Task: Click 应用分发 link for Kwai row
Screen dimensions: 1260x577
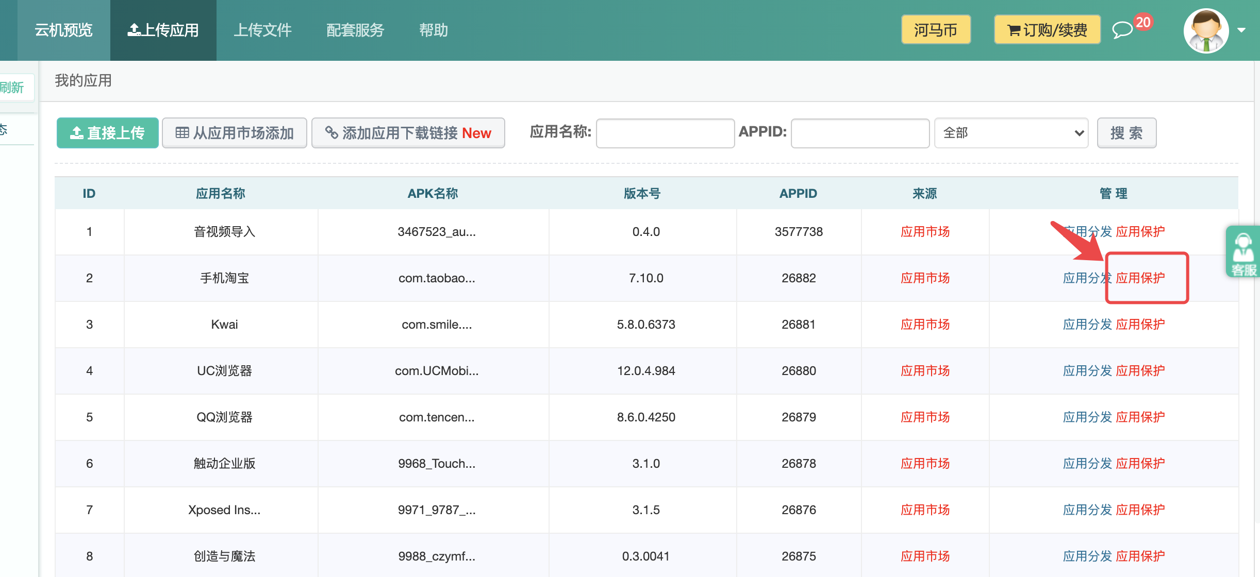Action: [x=1087, y=325]
